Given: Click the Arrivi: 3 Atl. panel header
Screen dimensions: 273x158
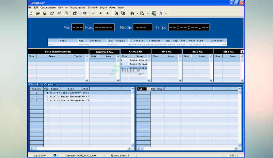Looking at the screenshot, I should coord(136,52).
